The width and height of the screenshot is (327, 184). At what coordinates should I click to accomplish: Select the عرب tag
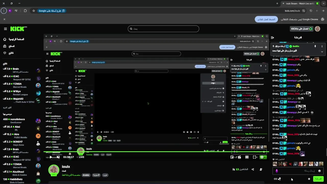coord(105,175)
